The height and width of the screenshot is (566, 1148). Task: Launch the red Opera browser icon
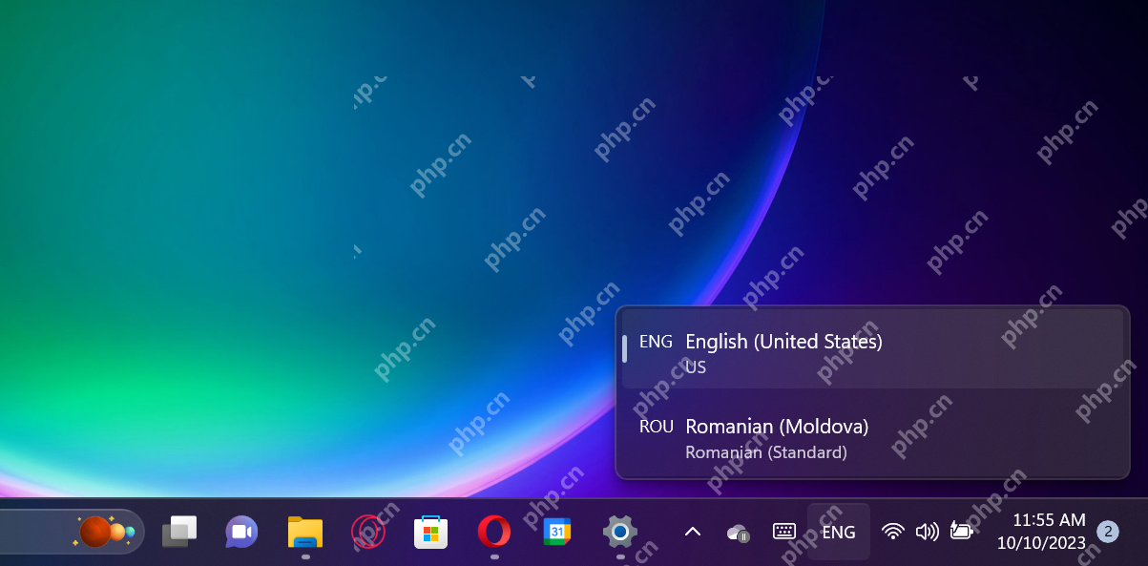[493, 532]
